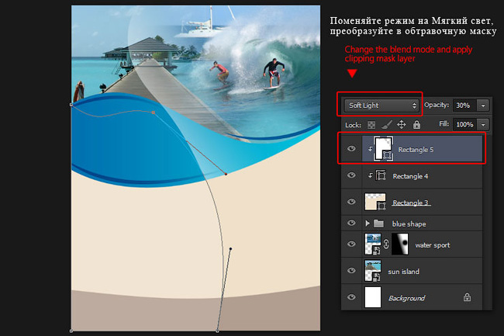Hide the Rectangle 4 layer
504x336 pixels.
click(351, 175)
